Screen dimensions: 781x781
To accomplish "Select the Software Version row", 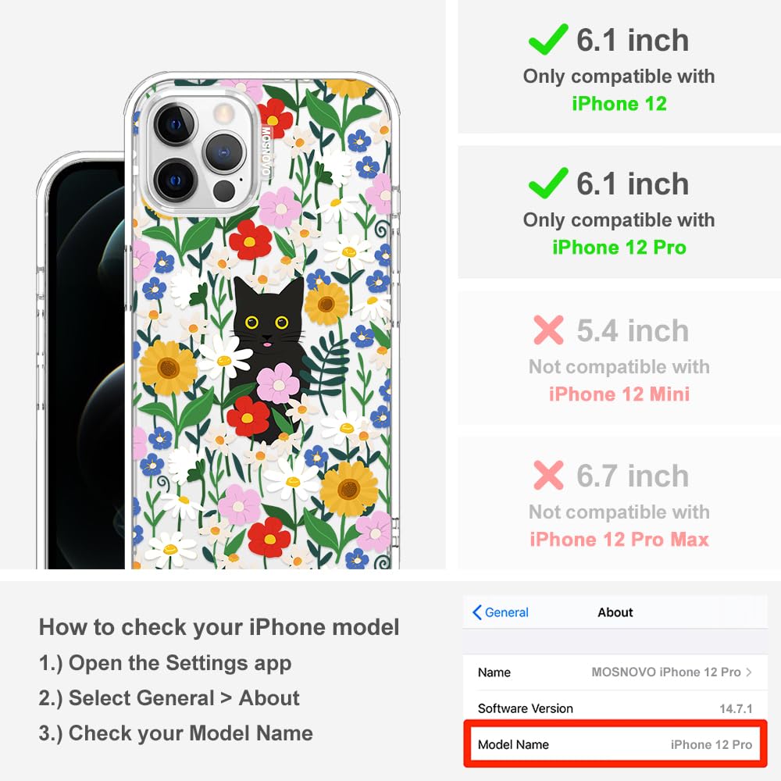I will pos(615,708).
